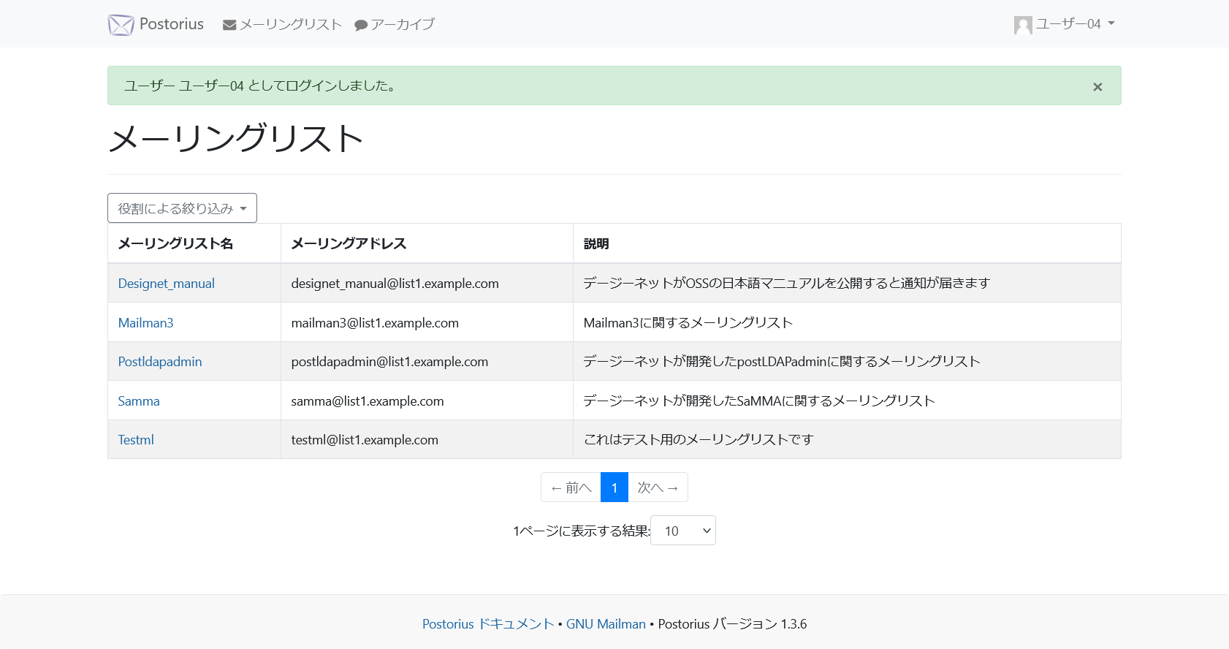The height and width of the screenshot is (649, 1229).
Task: Dismiss the login success alert
Action: (x=1097, y=87)
